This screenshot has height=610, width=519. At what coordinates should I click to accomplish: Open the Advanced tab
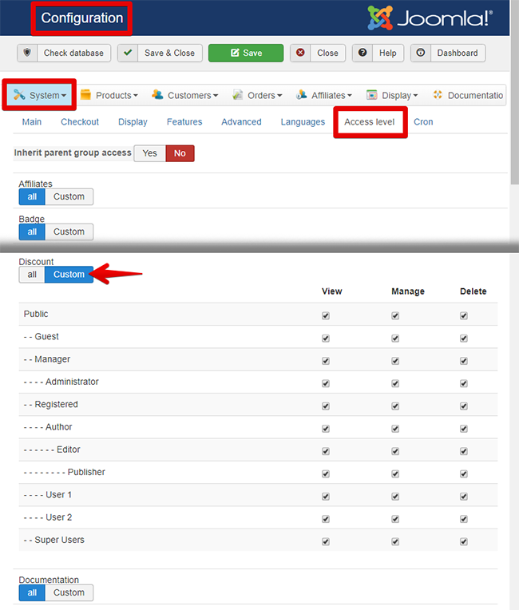point(241,122)
